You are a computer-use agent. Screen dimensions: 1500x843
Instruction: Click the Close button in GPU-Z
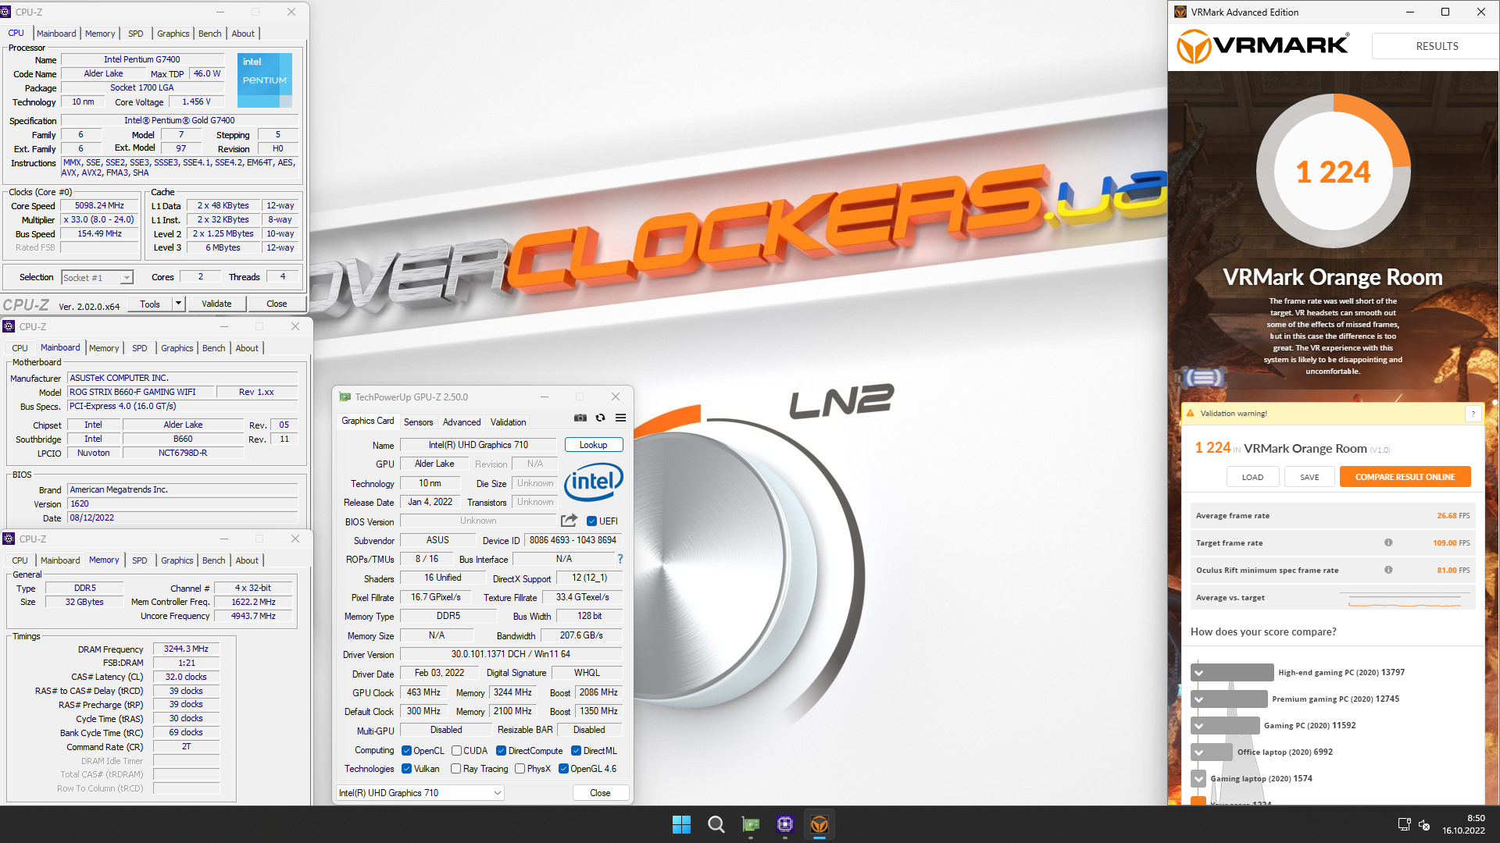[600, 793]
